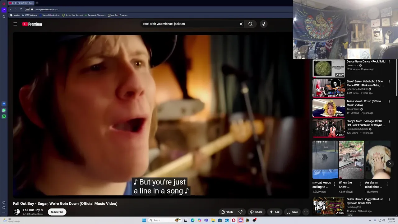Open options for Tessa Violet - Crush
Screen dimensions: 398x224
click(x=389, y=102)
